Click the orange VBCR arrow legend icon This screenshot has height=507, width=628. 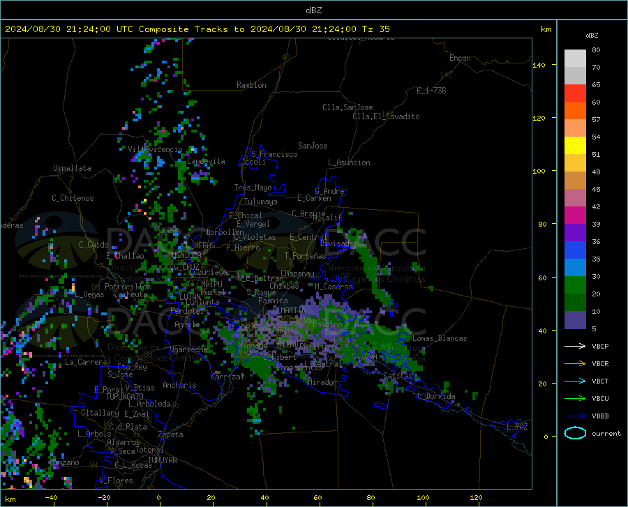click(x=575, y=363)
